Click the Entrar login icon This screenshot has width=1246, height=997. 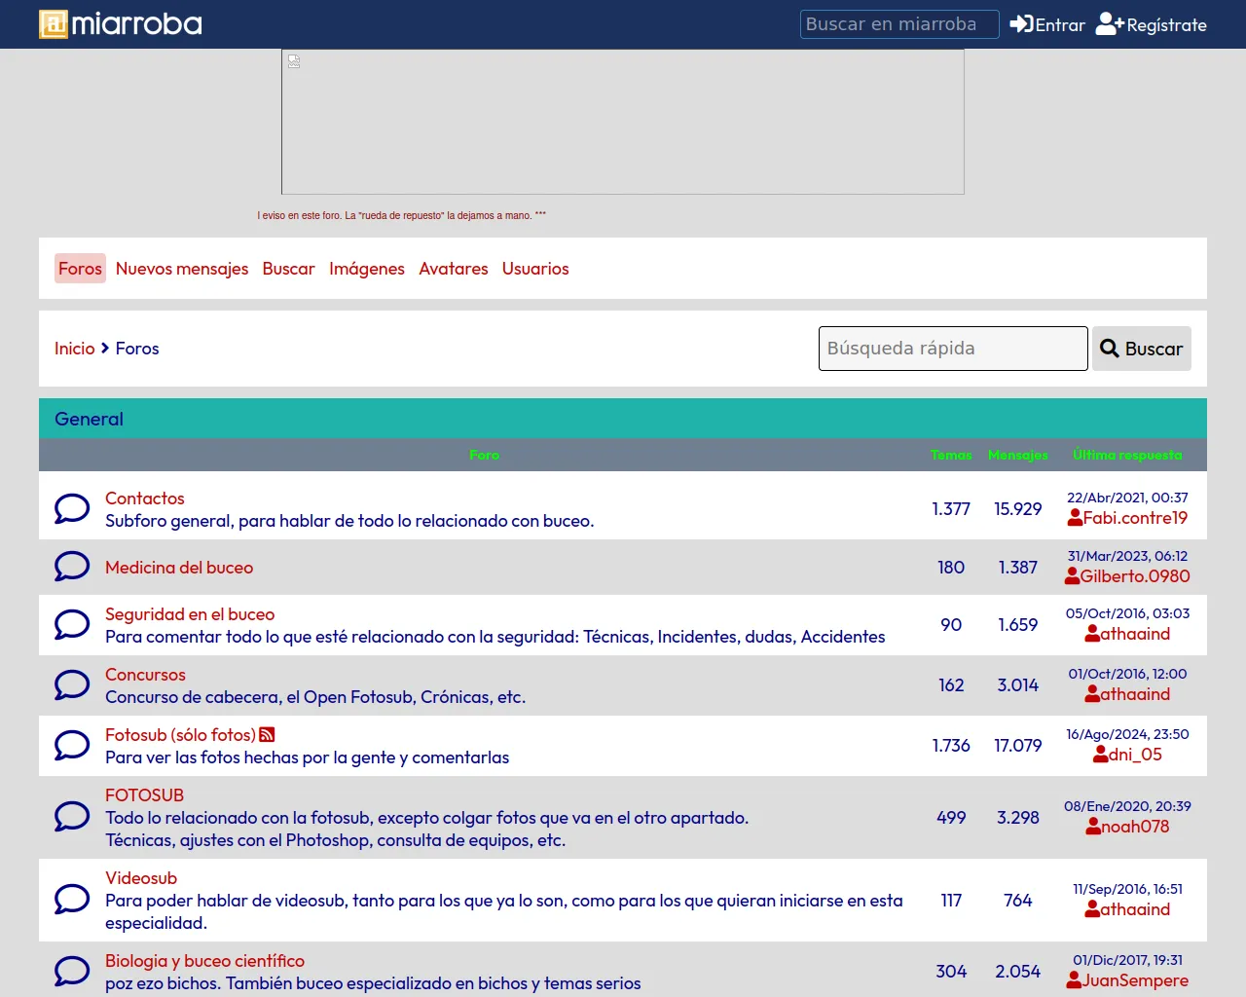tap(1021, 24)
